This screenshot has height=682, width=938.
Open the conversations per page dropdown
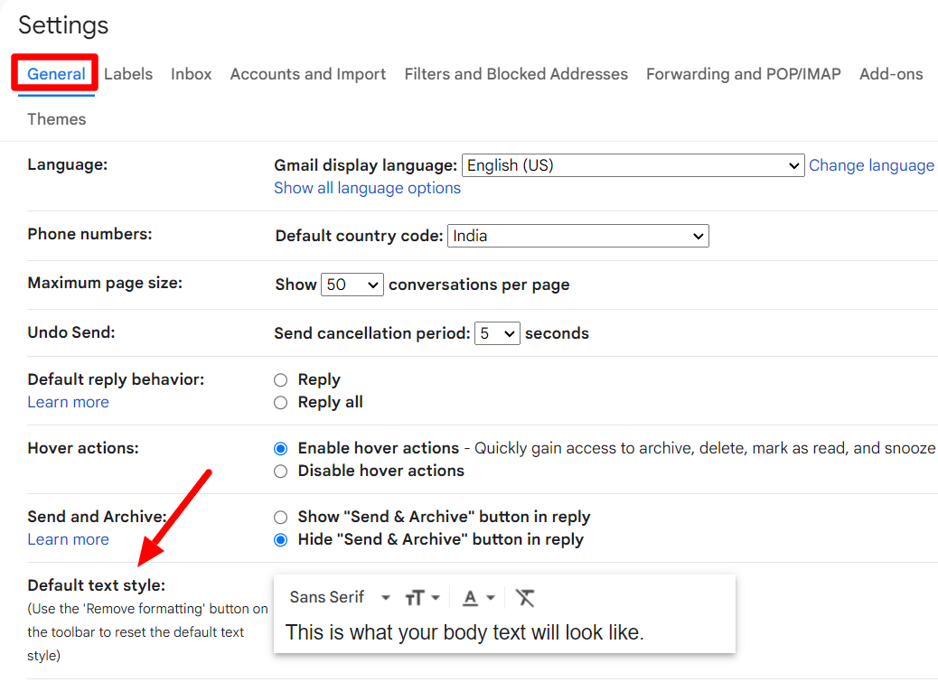352,285
